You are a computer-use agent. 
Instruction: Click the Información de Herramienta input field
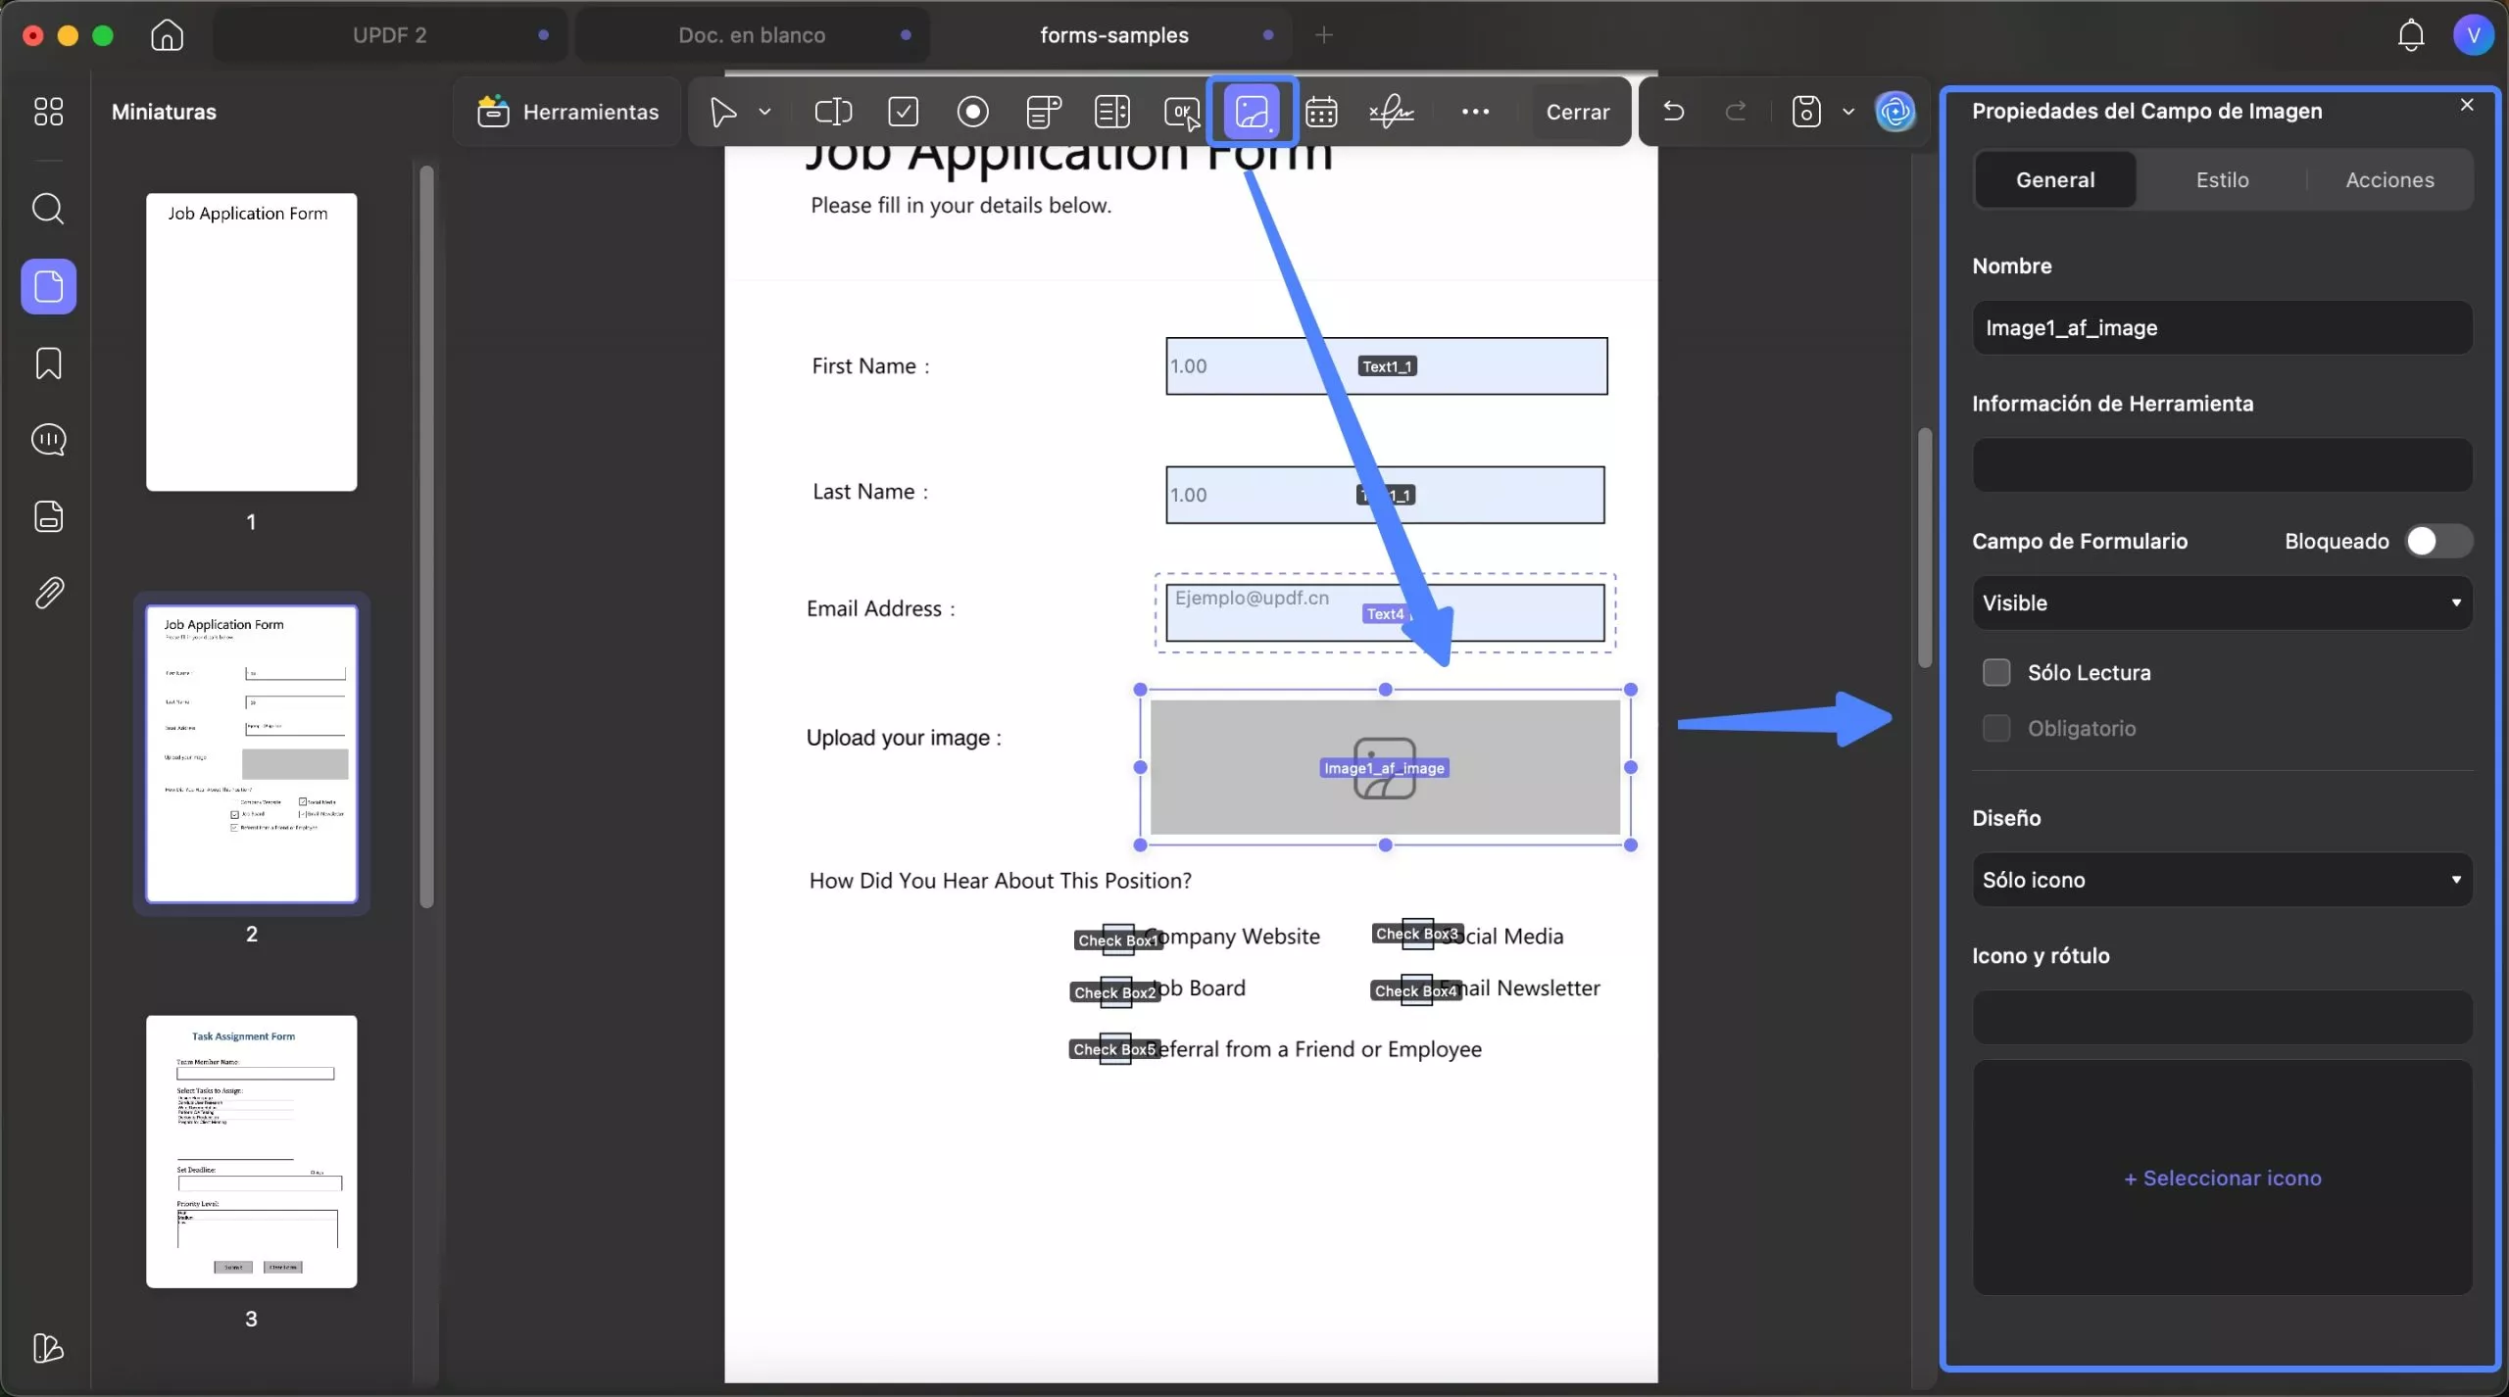point(2222,464)
